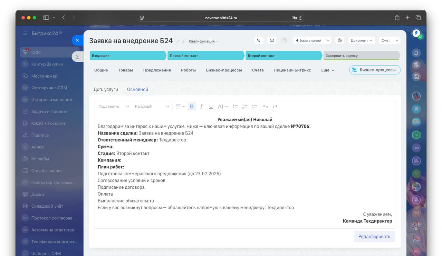Redo the editor change
Viewport: 442px width, 256px height.
275,107
